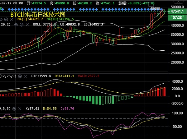Screen dimensions: 187x139
Task: Select the DEA:2411.1 value
Action: (x=64, y=76)
